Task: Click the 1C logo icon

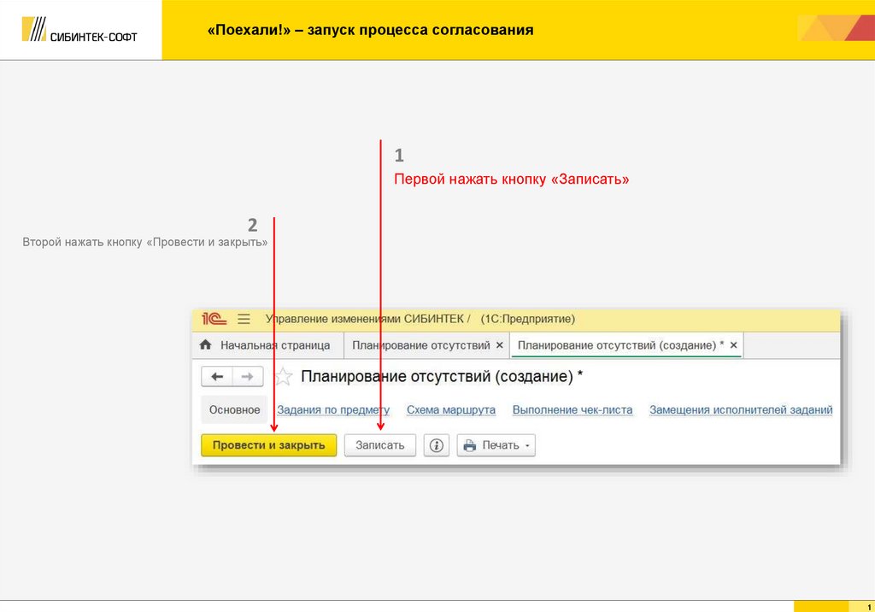Action: (x=214, y=319)
